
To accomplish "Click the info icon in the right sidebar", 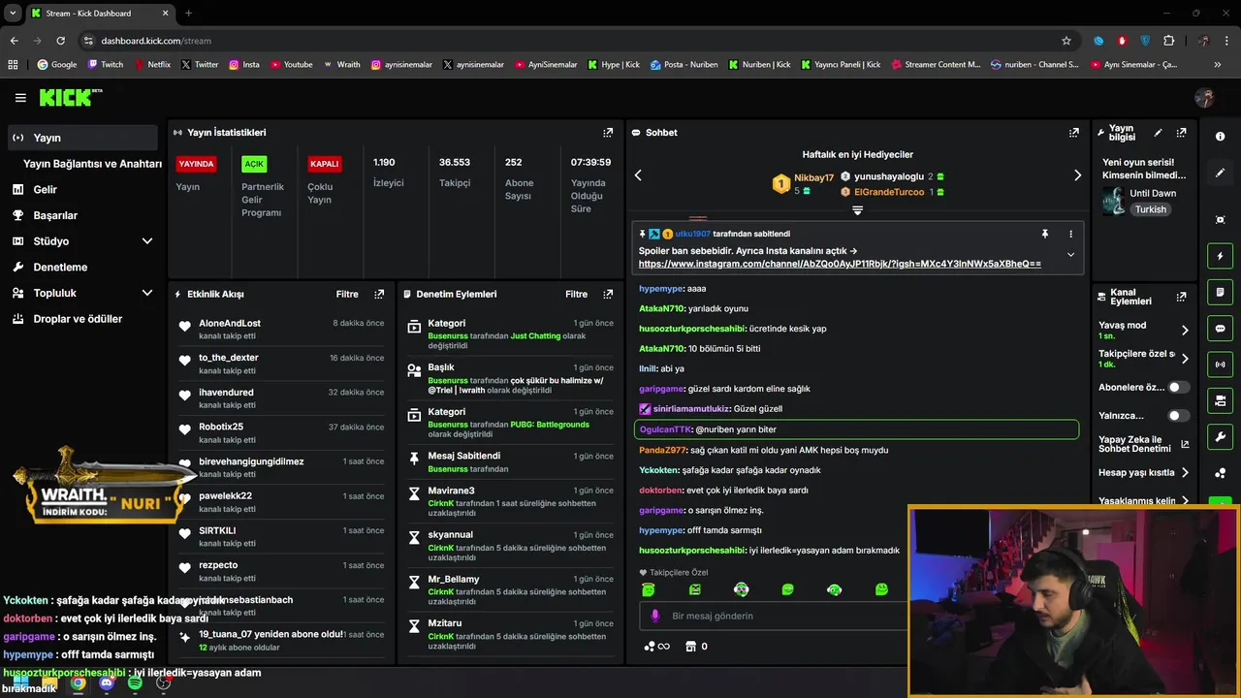I will tap(1220, 137).
